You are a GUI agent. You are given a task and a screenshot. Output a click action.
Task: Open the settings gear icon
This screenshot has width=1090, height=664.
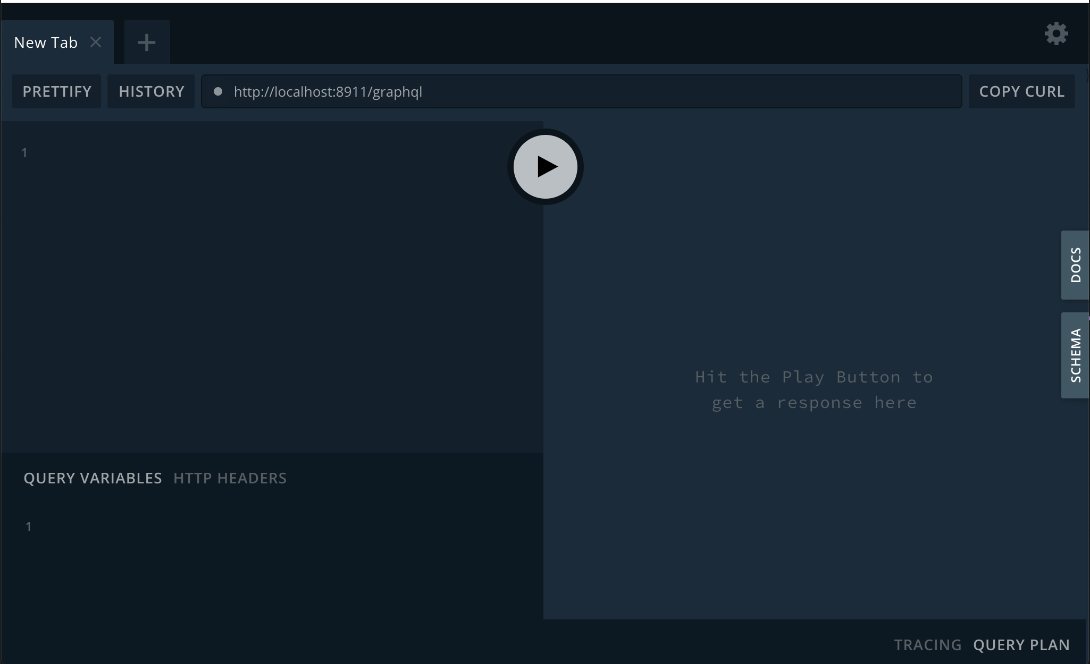click(1056, 34)
